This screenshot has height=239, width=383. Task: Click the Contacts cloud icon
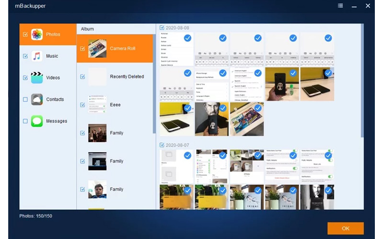pyautogui.click(x=37, y=99)
